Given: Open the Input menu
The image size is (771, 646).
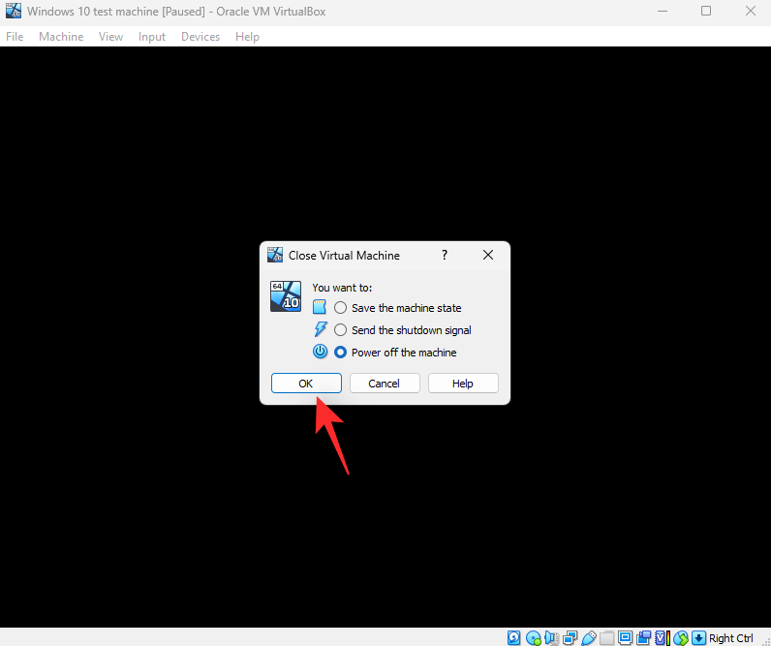Looking at the screenshot, I should [x=152, y=37].
